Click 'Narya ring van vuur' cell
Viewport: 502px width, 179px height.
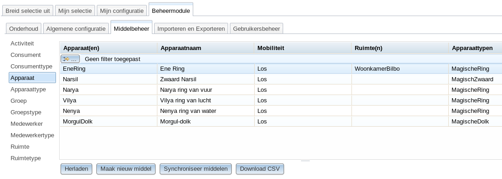tap(206, 89)
